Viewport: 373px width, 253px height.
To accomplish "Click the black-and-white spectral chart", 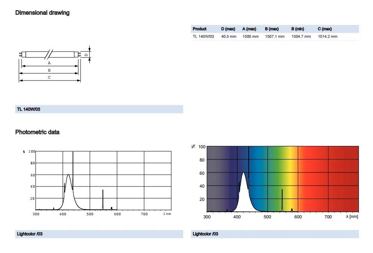I will click(97, 183).
